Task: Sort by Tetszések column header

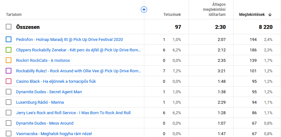Action: [172, 15]
